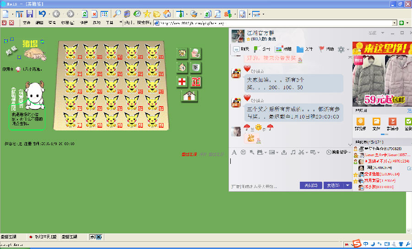
Task: Click the 发送(S) send button
Action: (x=334, y=185)
